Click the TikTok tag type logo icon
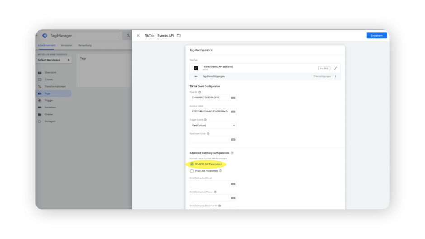 click(196, 68)
